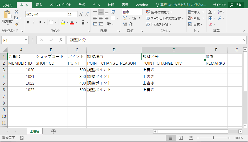248x142 pixels.
Task: Open the 数式 ribbon tab
Action: (x=82, y=5)
